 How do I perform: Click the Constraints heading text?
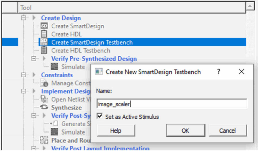57,75
